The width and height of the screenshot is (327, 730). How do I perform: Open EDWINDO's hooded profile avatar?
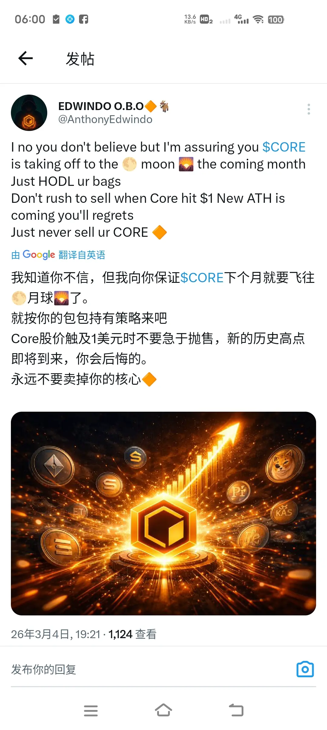pyautogui.click(x=29, y=113)
